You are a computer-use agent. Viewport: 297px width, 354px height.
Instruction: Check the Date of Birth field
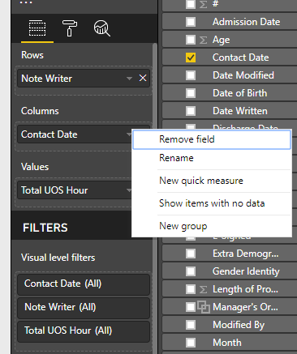click(x=191, y=93)
